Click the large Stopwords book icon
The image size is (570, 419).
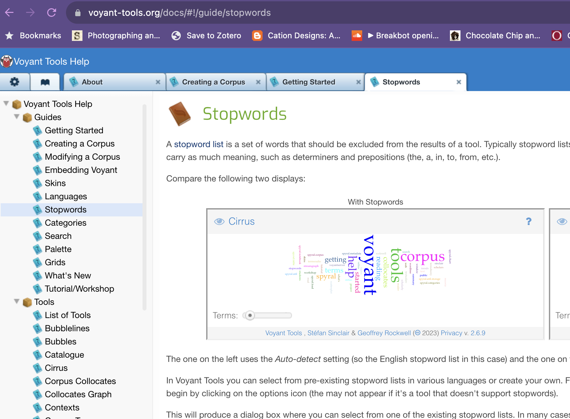[x=180, y=114]
